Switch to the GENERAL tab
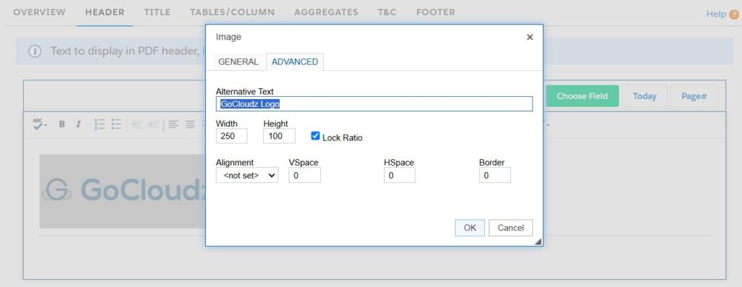 (x=238, y=62)
